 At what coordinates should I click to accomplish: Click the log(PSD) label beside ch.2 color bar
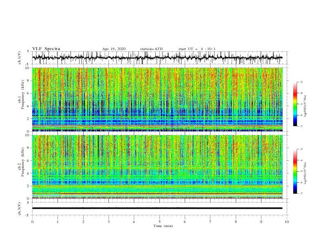(305, 173)
